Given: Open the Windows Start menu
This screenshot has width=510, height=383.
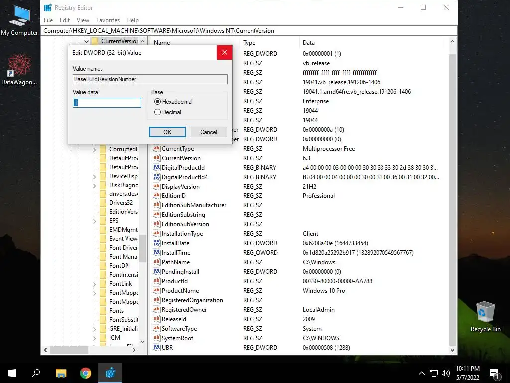Looking at the screenshot, I should coord(12,373).
